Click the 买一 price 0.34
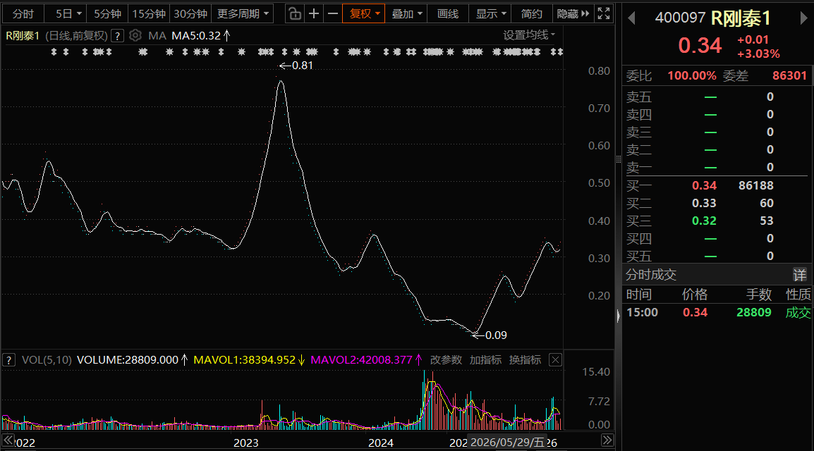The width and height of the screenshot is (814, 451). (x=704, y=185)
